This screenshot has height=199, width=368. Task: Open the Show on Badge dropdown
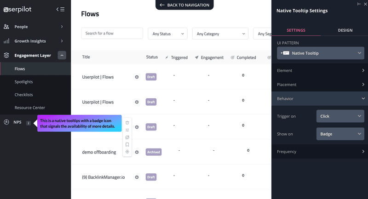point(340,134)
